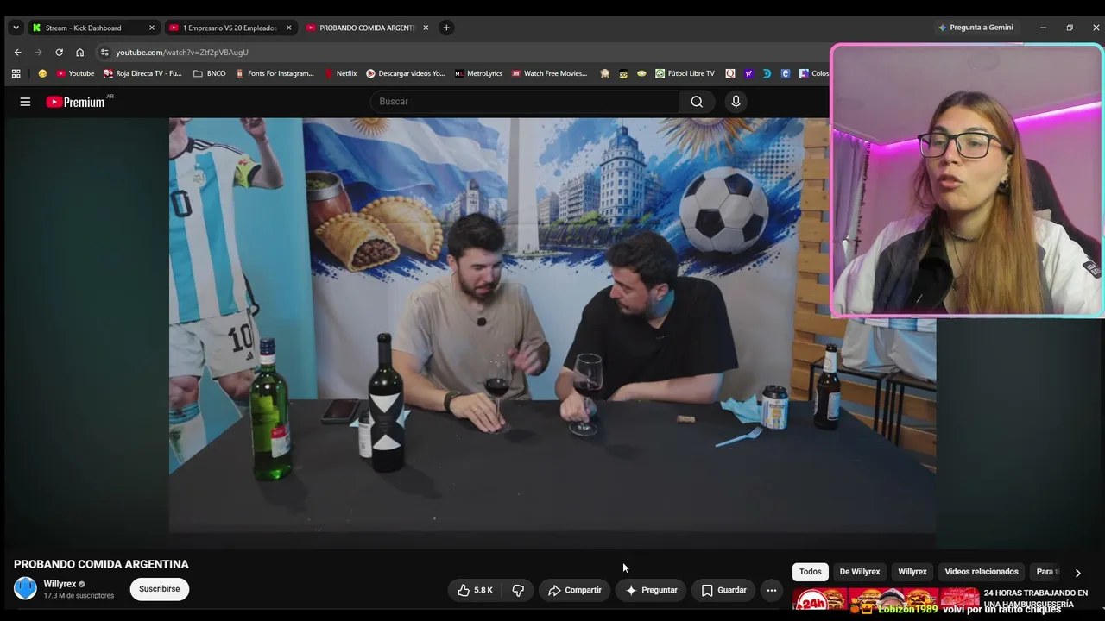Open the Youtube bookmark

[75, 73]
